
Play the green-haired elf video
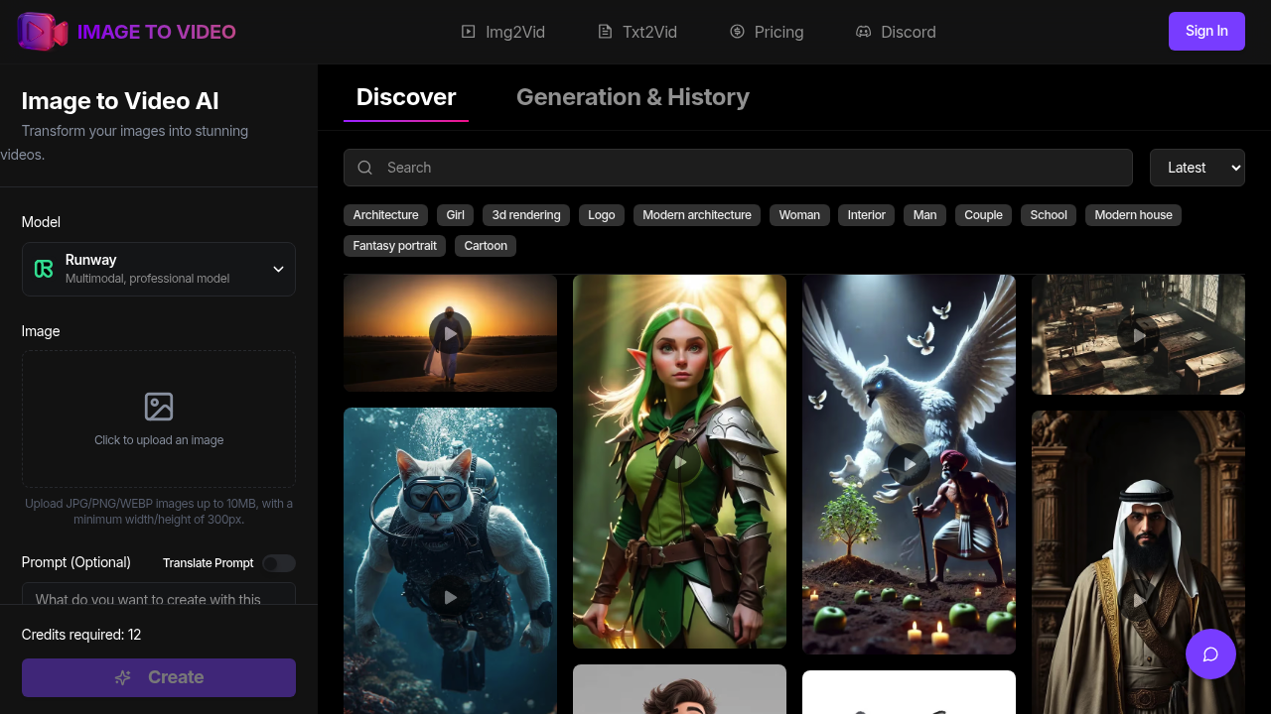coord(679,462)
